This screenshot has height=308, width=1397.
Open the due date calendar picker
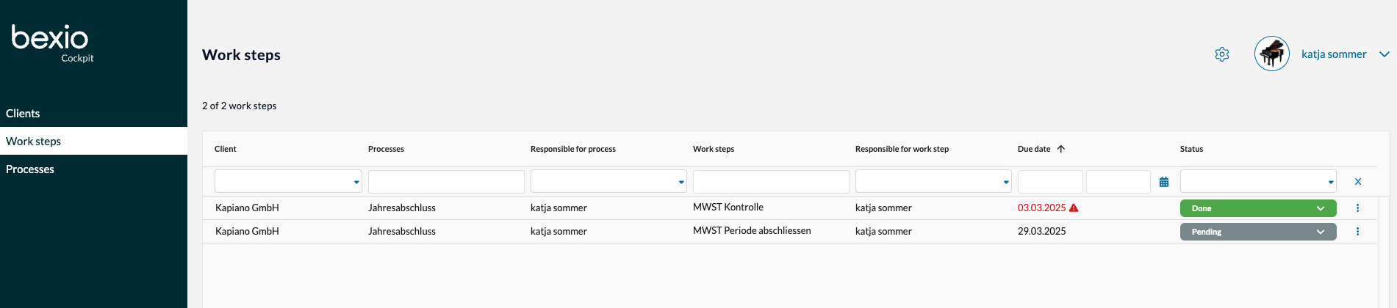[x=1164, y=182]
